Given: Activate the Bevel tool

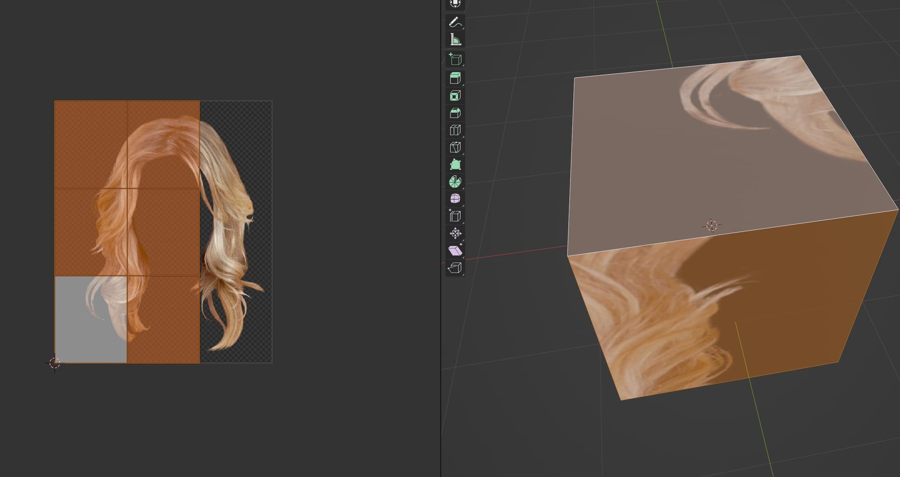Looking at the screenshot, I should click(455, 113).
